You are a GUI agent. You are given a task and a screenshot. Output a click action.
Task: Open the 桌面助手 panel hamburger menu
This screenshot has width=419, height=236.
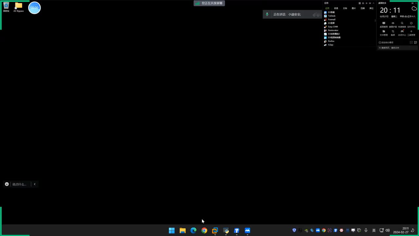(412, 3)
